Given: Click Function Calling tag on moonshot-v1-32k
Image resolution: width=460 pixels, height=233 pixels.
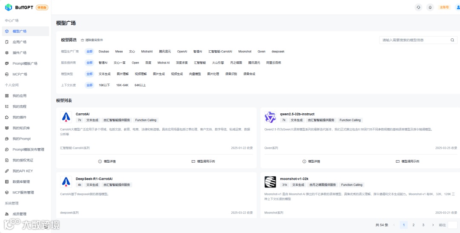Looking at the screenshot, I should [352, 185].
